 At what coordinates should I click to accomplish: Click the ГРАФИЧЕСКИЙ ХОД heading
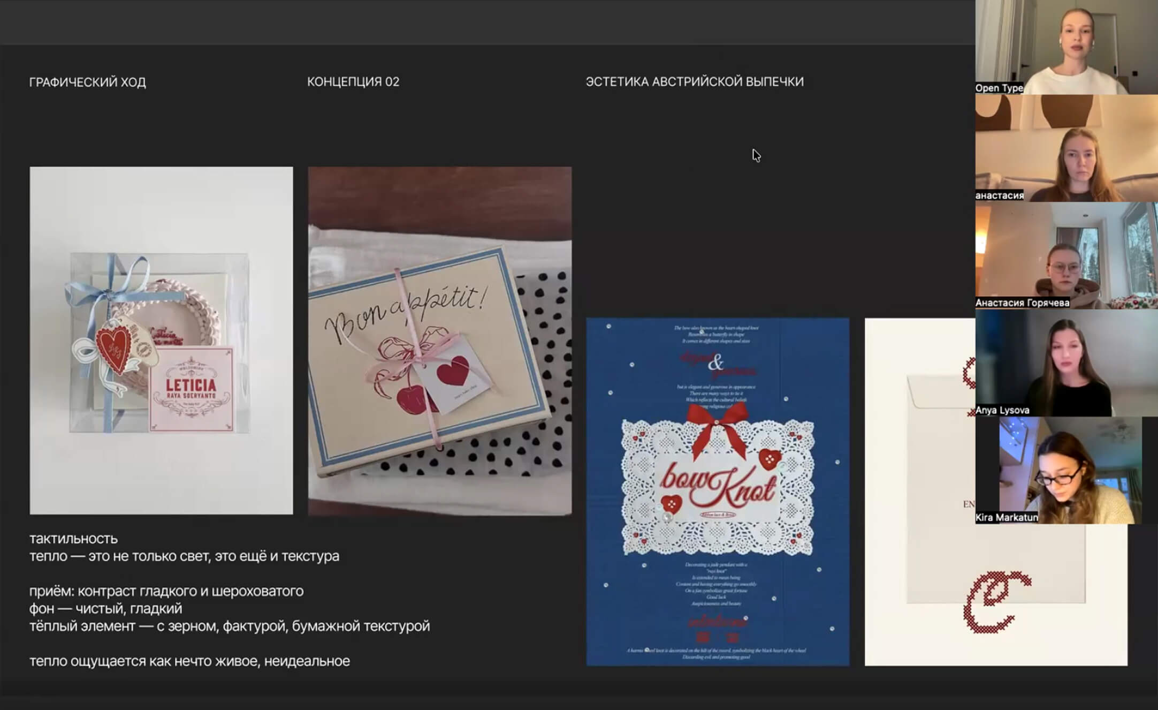[x=87, y=82]
